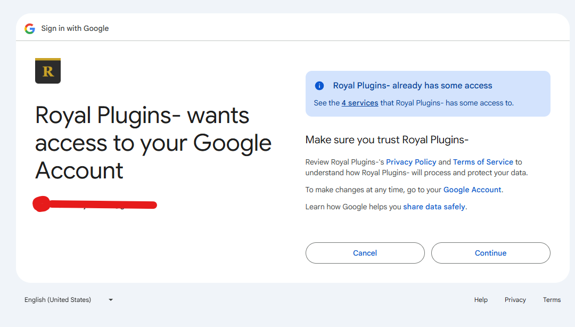Open the Privacy footer link
The height and width of the screenshot is (327, 575).
[515, 300]
